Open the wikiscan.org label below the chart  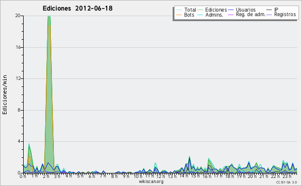pyautogui.click(x=151, y=181)
